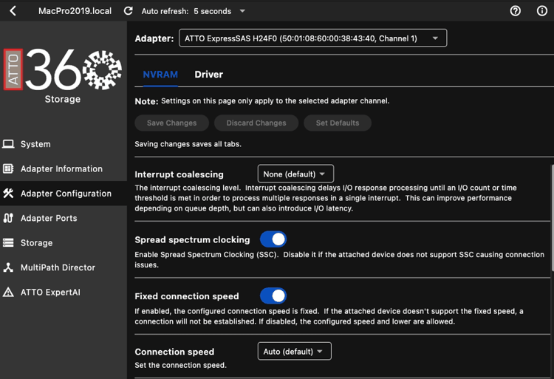Image resolution: width=554 pixels, height=379 pixels.
Task: Open the Adapter selection dropdown
Action: click(x=312, y=38)
